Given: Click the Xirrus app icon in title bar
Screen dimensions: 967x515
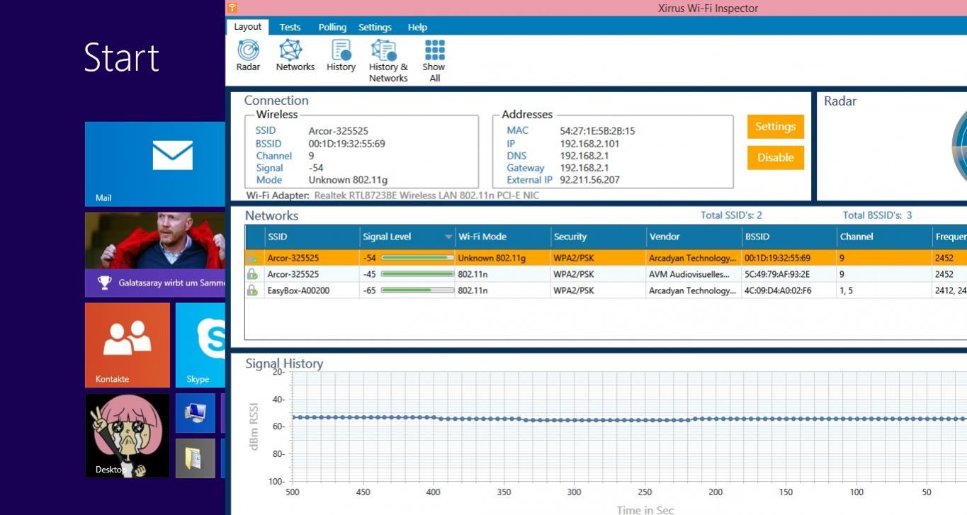Looking at the screenshot, I should [x=232, y=8].
